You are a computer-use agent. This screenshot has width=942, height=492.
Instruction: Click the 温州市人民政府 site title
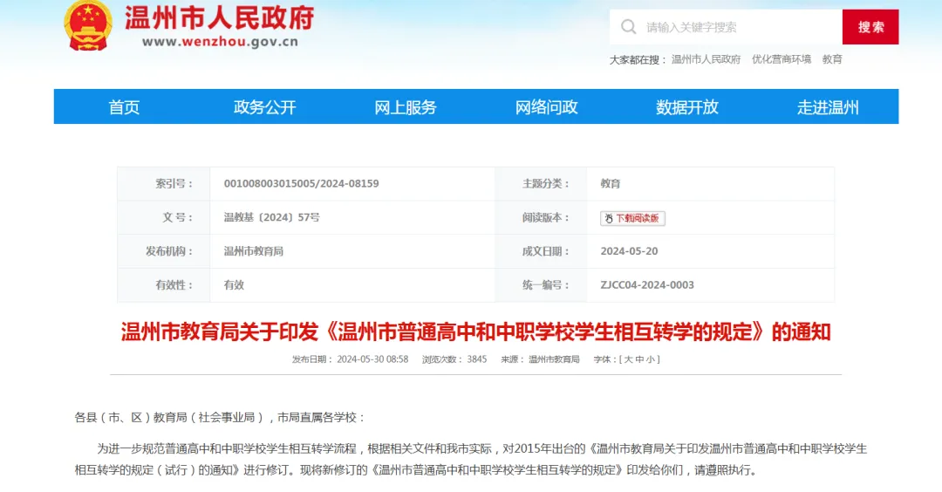pyautogui.click(x=219, y=18)
